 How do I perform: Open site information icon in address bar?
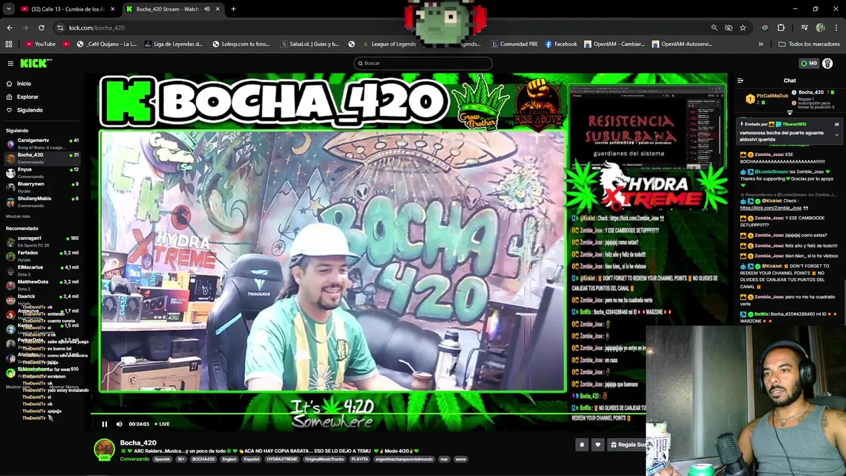60,28
